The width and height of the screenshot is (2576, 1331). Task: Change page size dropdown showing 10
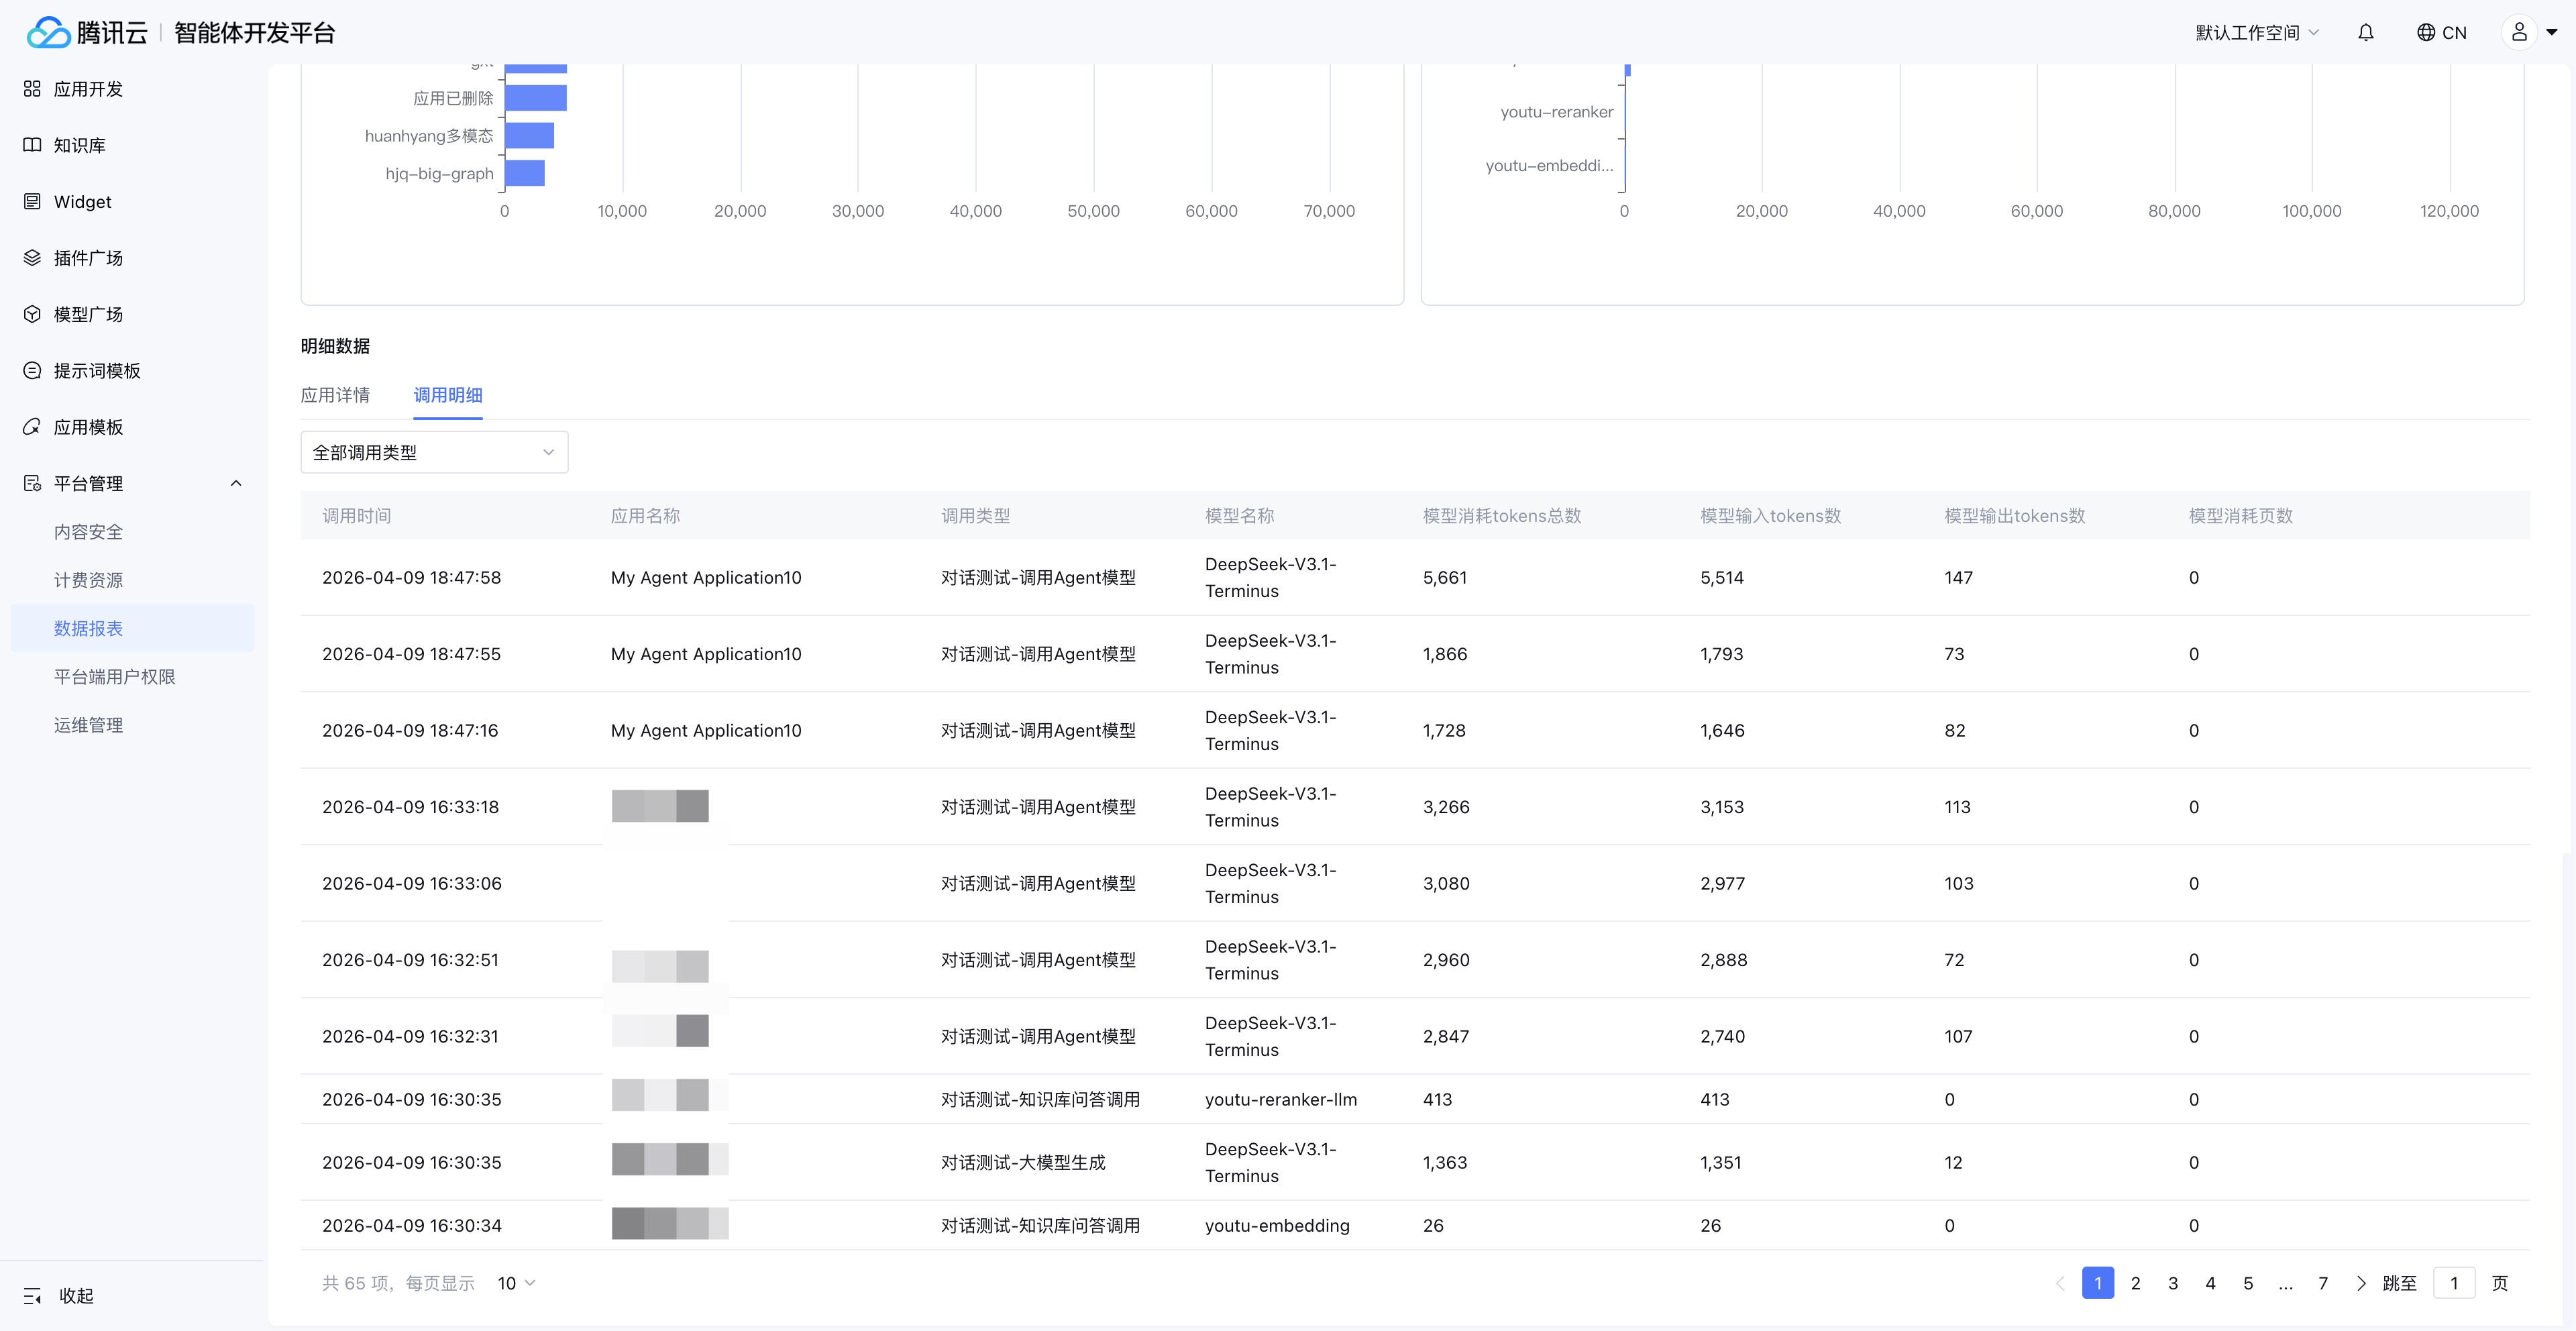point(516,1283)
